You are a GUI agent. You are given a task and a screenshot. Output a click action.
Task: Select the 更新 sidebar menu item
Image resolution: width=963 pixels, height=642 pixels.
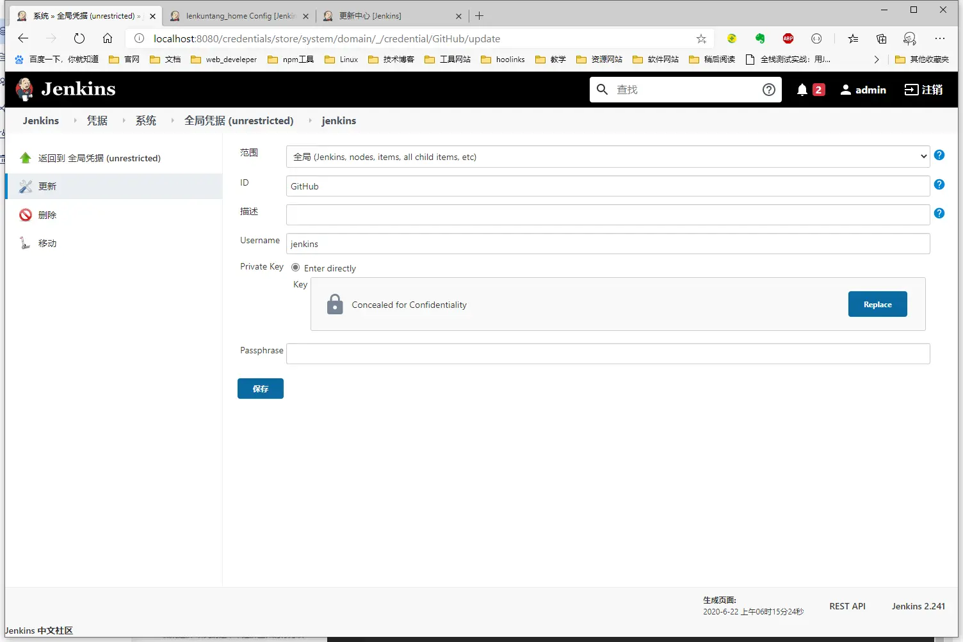(x=113, y=186)
